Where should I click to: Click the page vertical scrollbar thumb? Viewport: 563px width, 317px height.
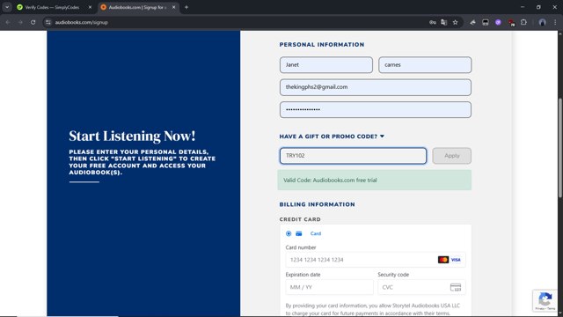click(x=560, y=147)
